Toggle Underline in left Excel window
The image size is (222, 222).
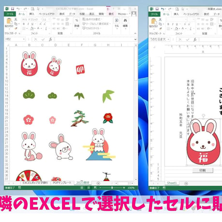point(32,24)
